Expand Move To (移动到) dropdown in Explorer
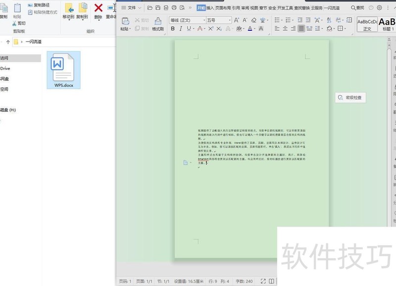The image size is (396, 286). (69, 19)
